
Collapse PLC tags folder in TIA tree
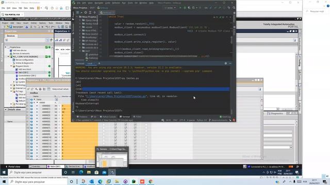pos(11,91)
